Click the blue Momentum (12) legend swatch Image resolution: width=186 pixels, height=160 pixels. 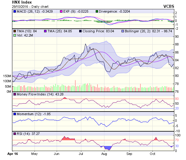coord(15,114)
